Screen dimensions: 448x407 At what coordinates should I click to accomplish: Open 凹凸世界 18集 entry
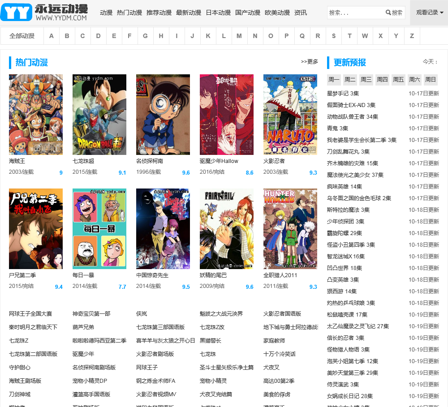[x=344, y=268]
